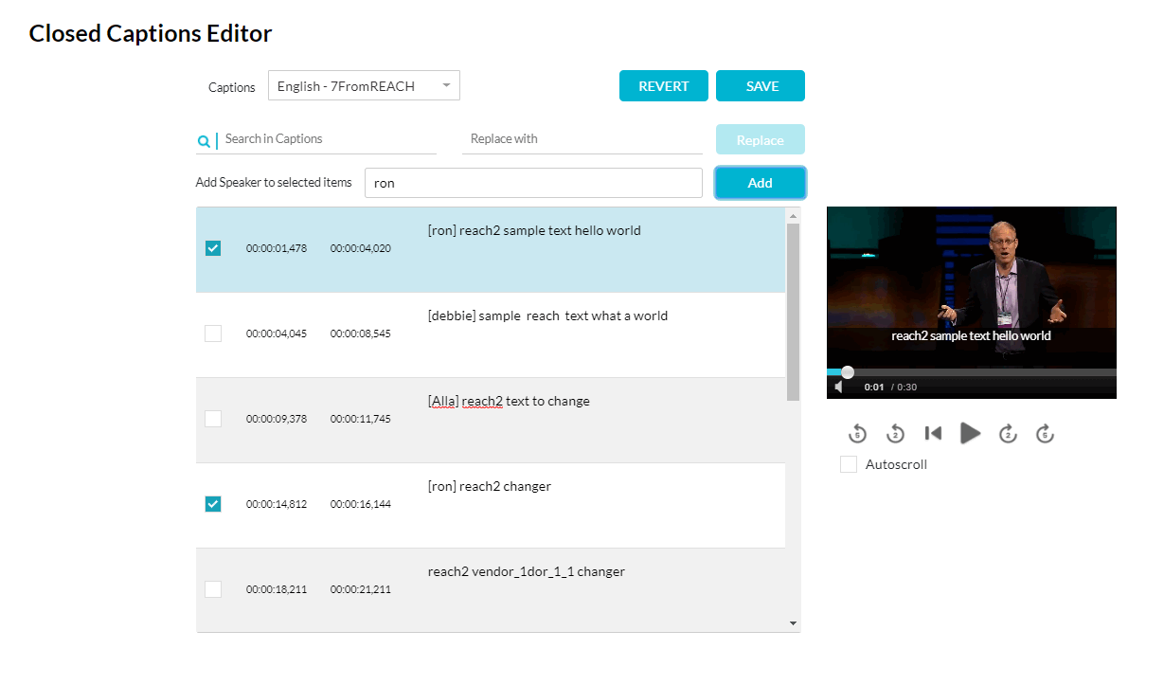
Task: Save the captions
Action: coord(761,85)
